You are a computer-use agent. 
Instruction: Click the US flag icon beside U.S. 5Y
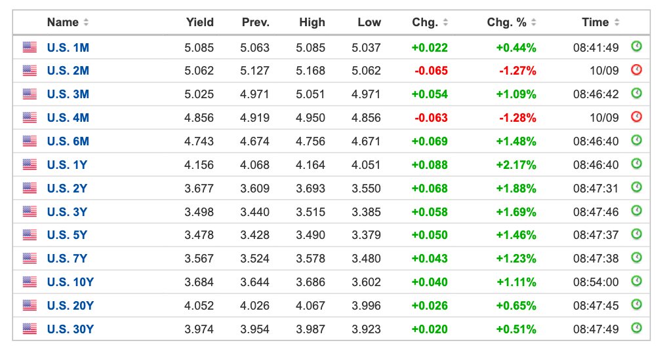pos(30,235)
